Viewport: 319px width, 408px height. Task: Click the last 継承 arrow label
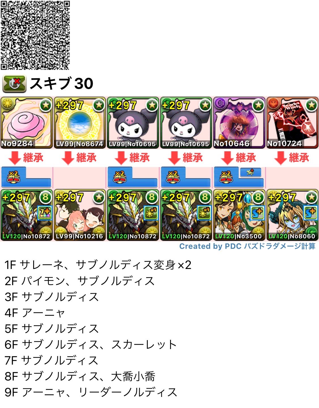click(x=292, y=158)
